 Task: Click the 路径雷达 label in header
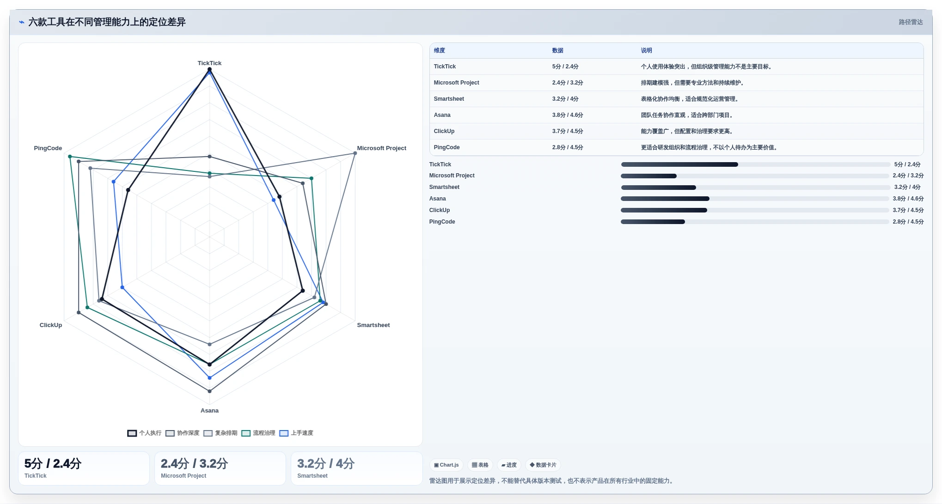click(911, 22)
